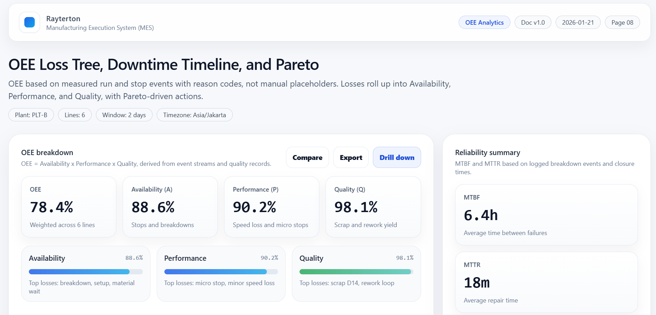Open the MTTR 18m repair time card
The height and width of the screenshot is (315, 656).
[x=546, y=282]
